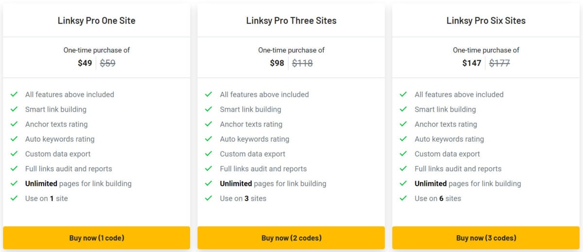Screen dimensions: 583x252
Task: Click checkmark next to Use on 1 site
Action: [x=14, y=198]
